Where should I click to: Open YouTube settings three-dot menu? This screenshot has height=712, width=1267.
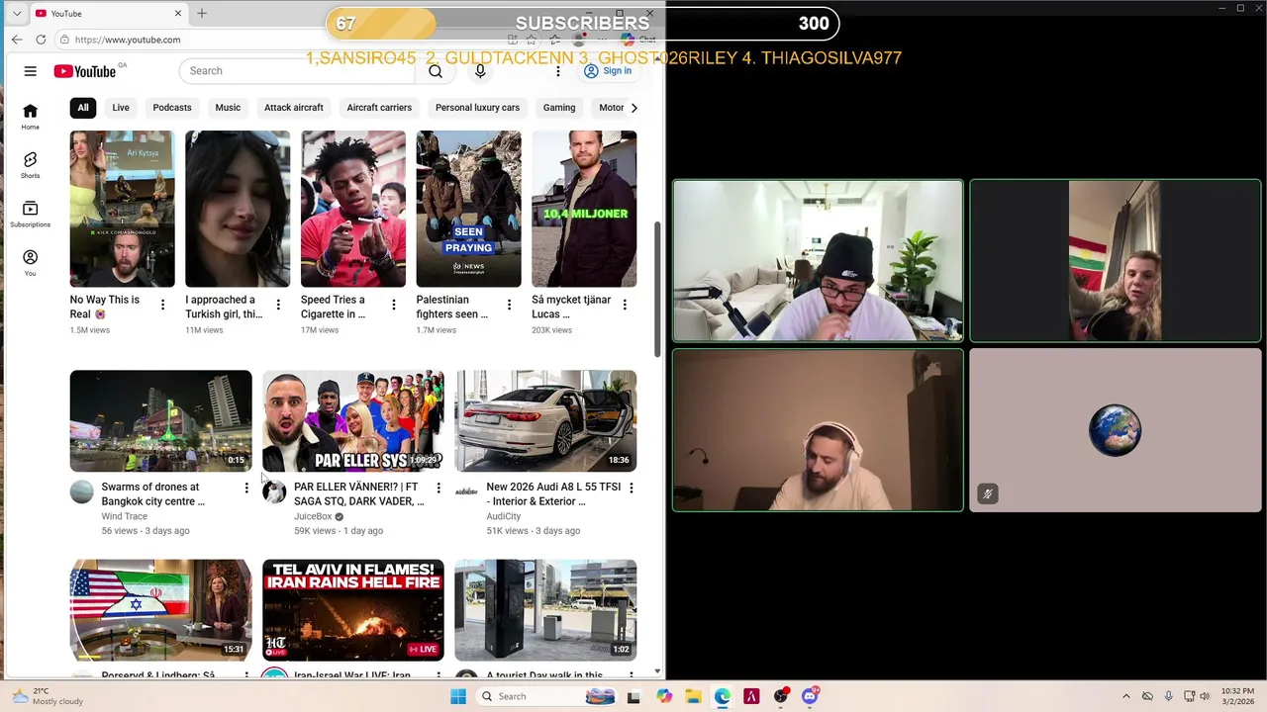click(x=558, y=71)
